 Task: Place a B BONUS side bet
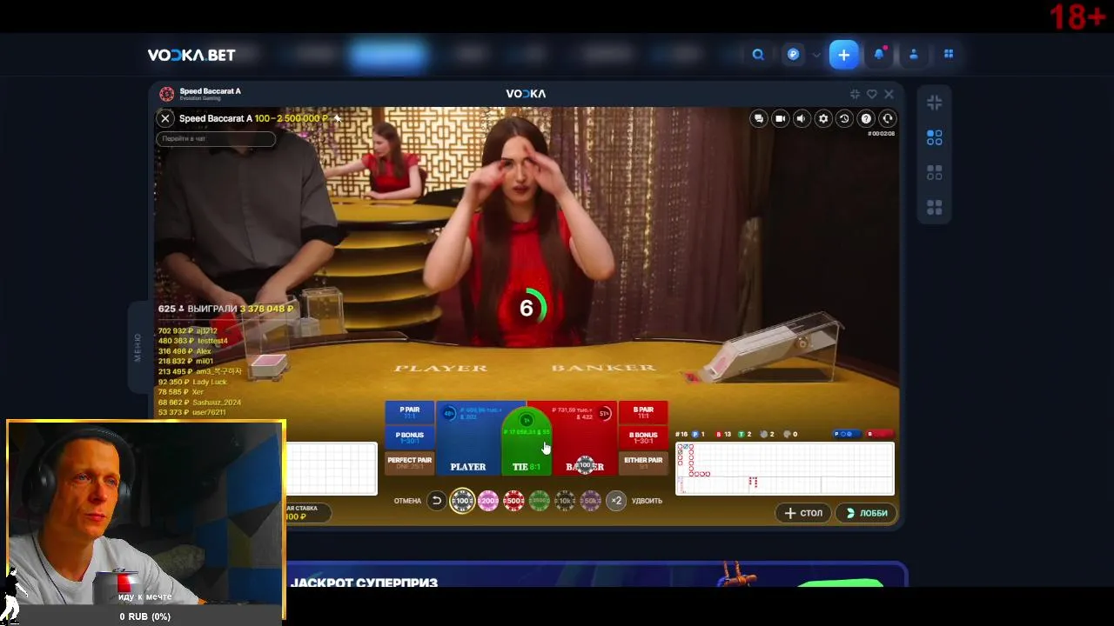point(643,437)
